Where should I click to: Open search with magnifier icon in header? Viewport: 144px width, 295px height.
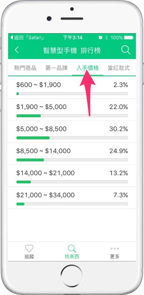point(126,50)
